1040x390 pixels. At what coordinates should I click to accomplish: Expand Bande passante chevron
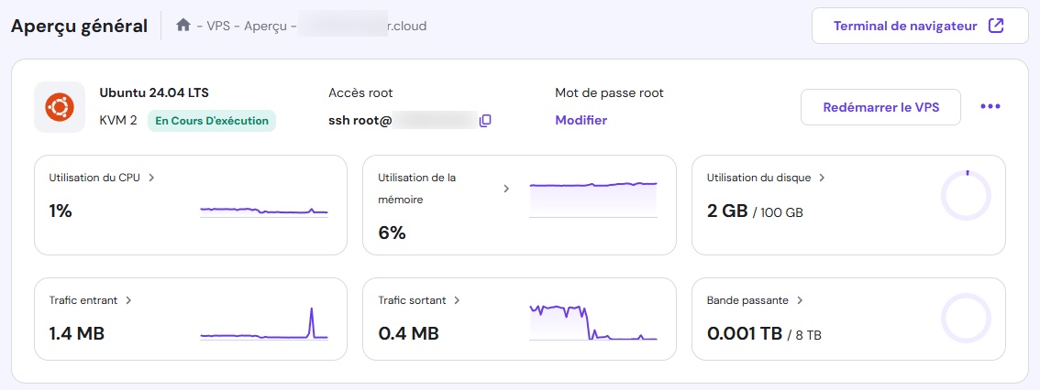(x=800, y=300)
